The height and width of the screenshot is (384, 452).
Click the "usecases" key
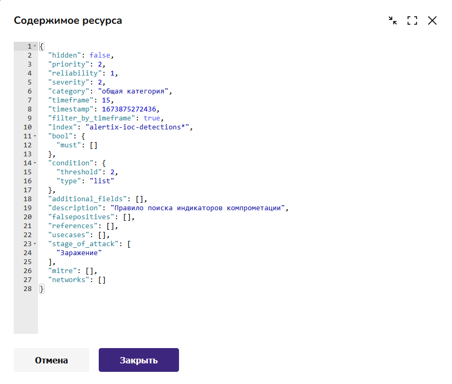[69, 235]
